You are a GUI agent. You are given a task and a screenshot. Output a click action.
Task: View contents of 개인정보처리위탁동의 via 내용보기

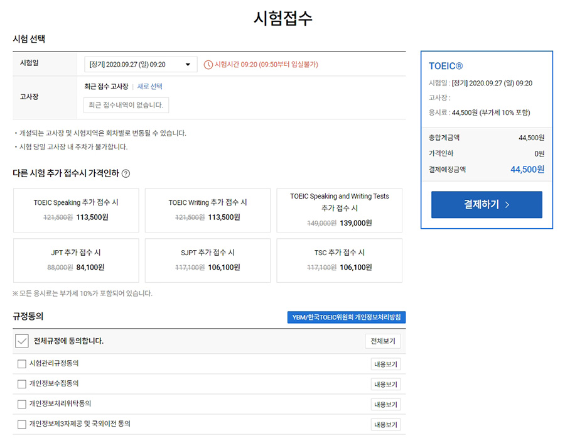click(386, 405)
